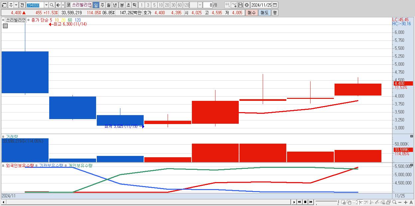Select the monthly 월 period toggle

[x=108, y=5]
